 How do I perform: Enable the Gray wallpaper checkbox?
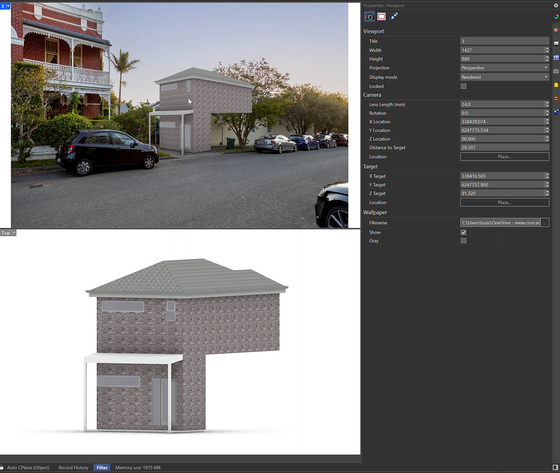463,241
